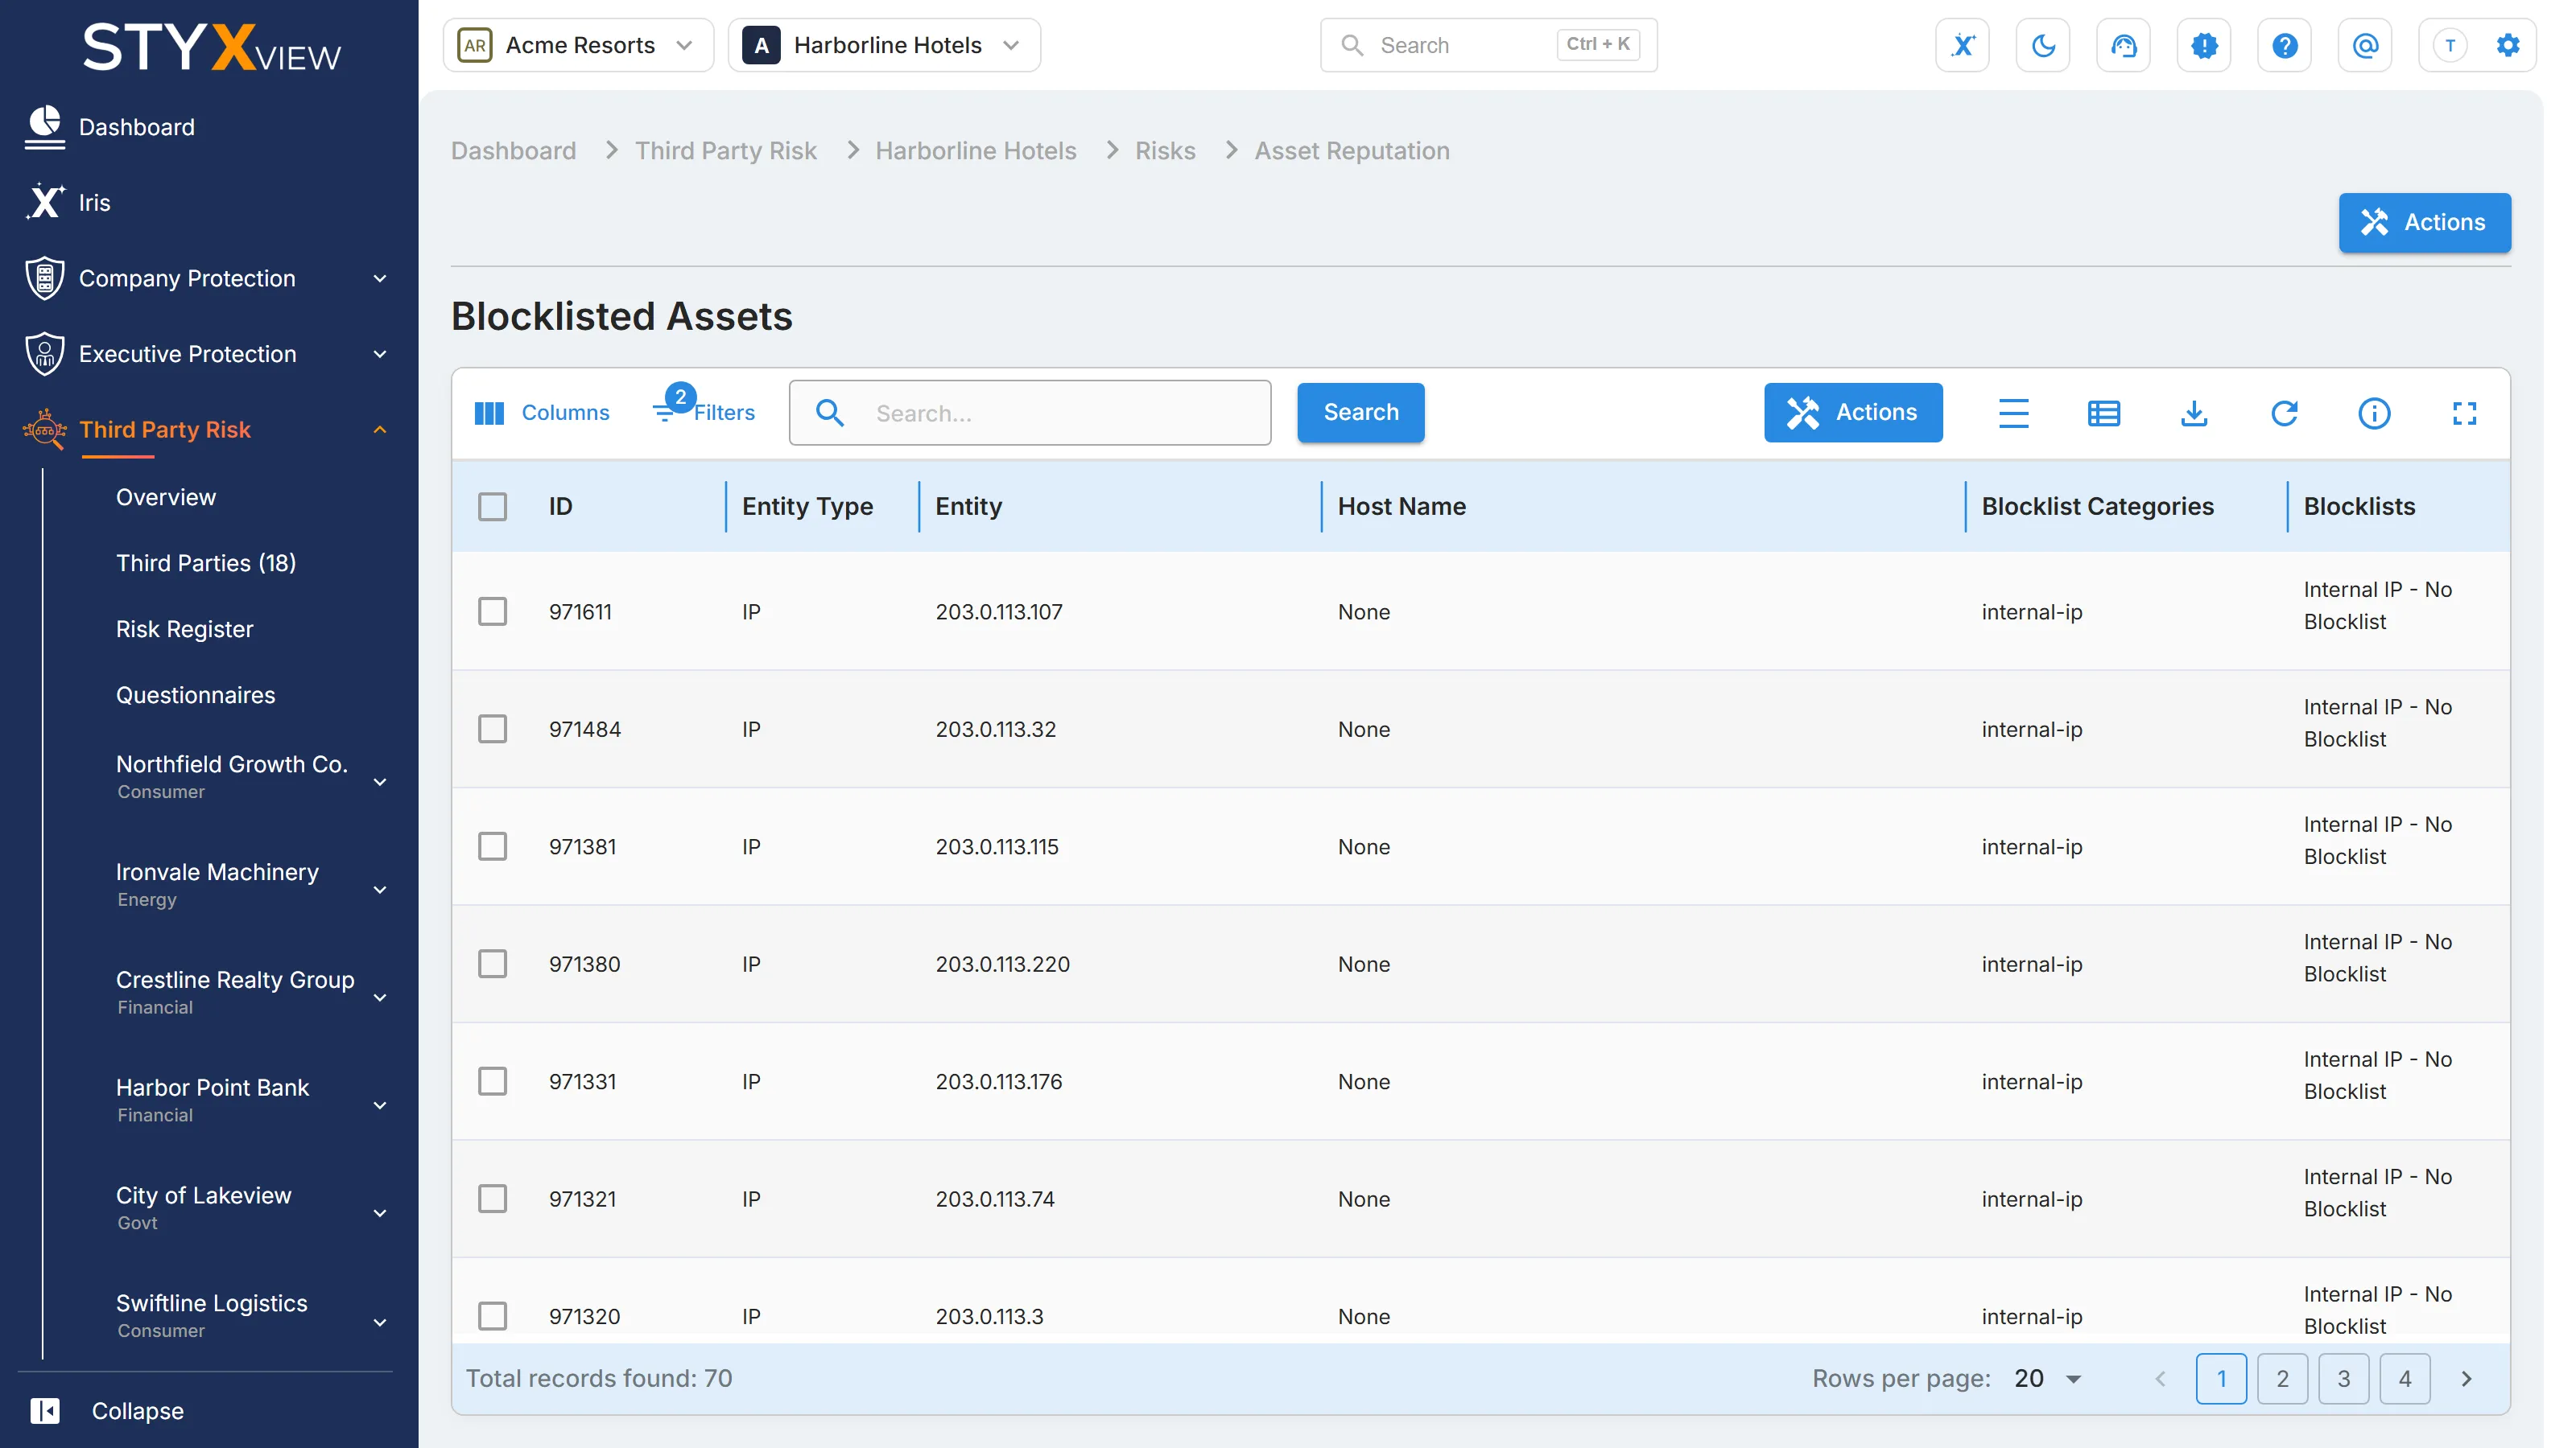Check the row with ID 971320

point(492,1316)
